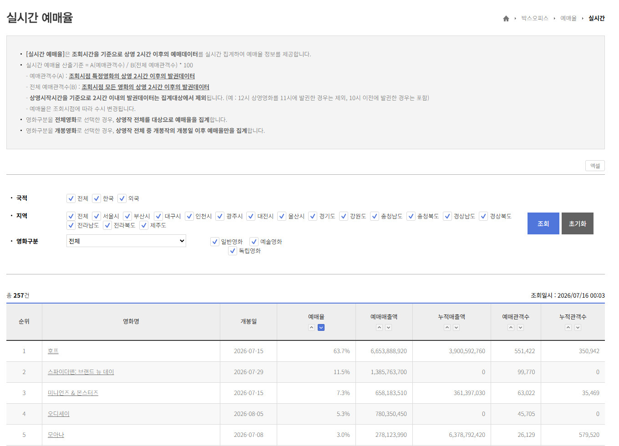Toggle 경기도 region checkbox
The height and width of the screenshot is (446, 619).
click(x=313, y=216)
